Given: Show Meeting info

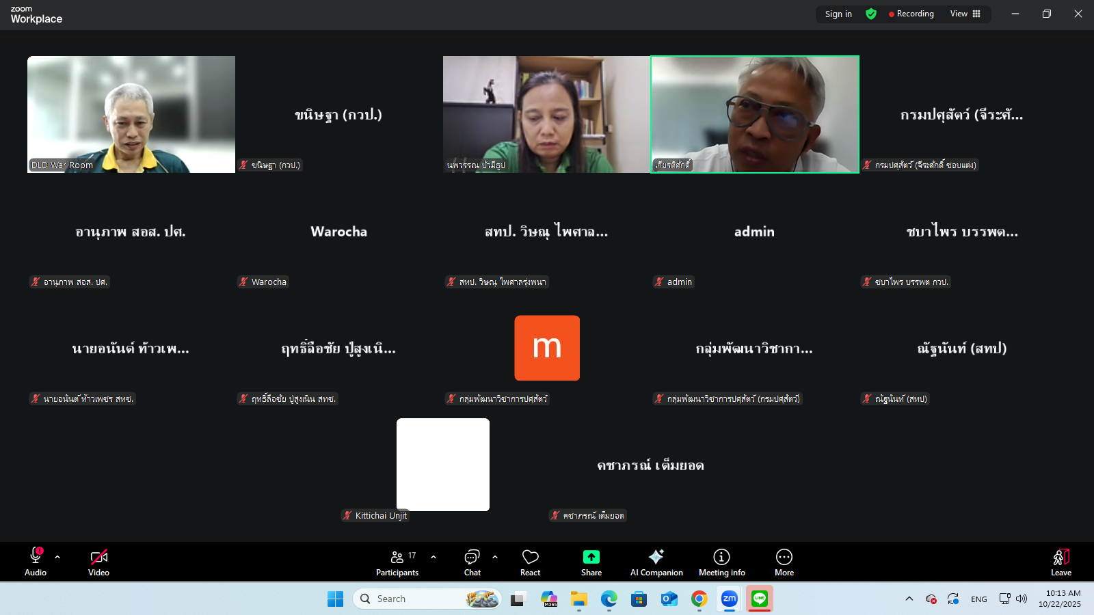Looking at the screenshot, I should pos(721,562).
